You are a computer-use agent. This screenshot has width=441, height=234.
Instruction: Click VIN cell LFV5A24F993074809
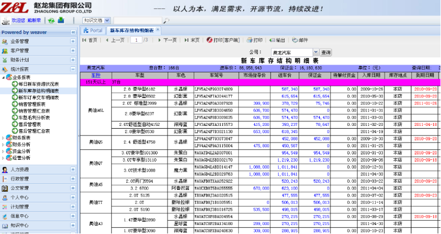(216, 89)
